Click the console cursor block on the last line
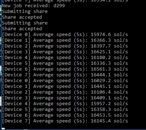 (3, 129)
